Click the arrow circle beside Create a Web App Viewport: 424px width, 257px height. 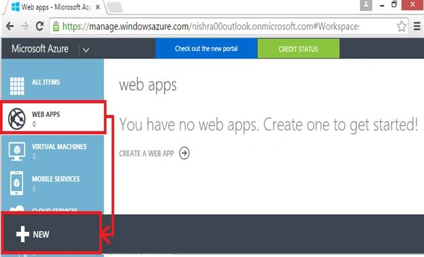pyautogui.click(x=184, y=154)
